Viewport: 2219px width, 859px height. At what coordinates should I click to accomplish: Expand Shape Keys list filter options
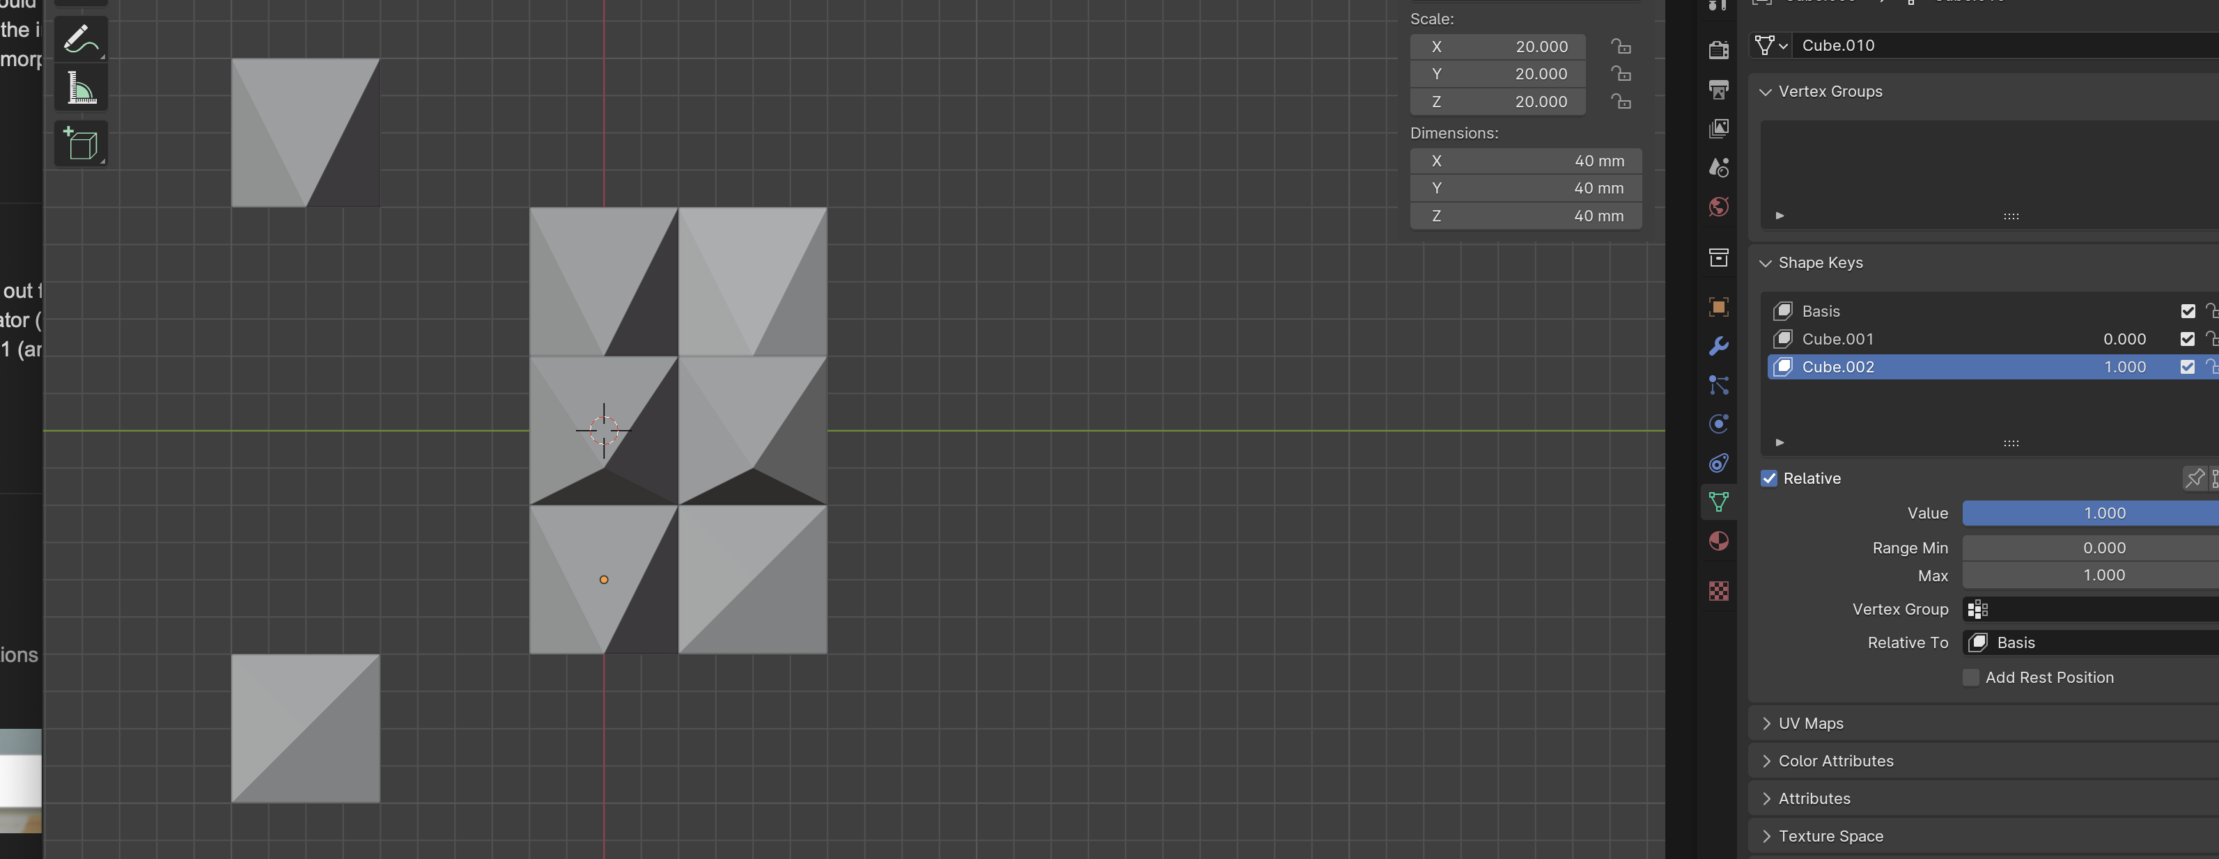click(x=1780, y=443)
